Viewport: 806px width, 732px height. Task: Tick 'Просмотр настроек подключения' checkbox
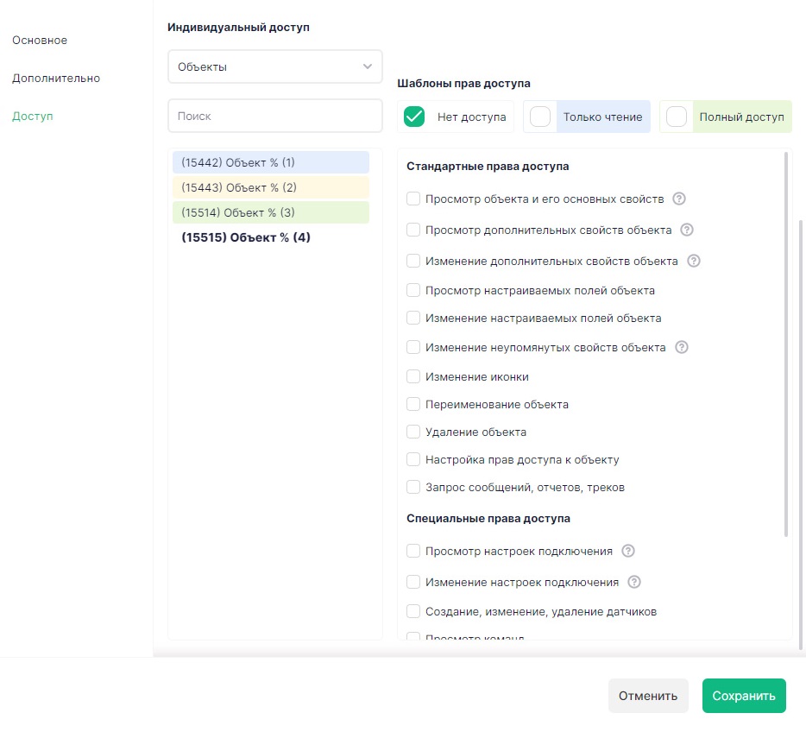pyautogui.click(x=413, y=551)
